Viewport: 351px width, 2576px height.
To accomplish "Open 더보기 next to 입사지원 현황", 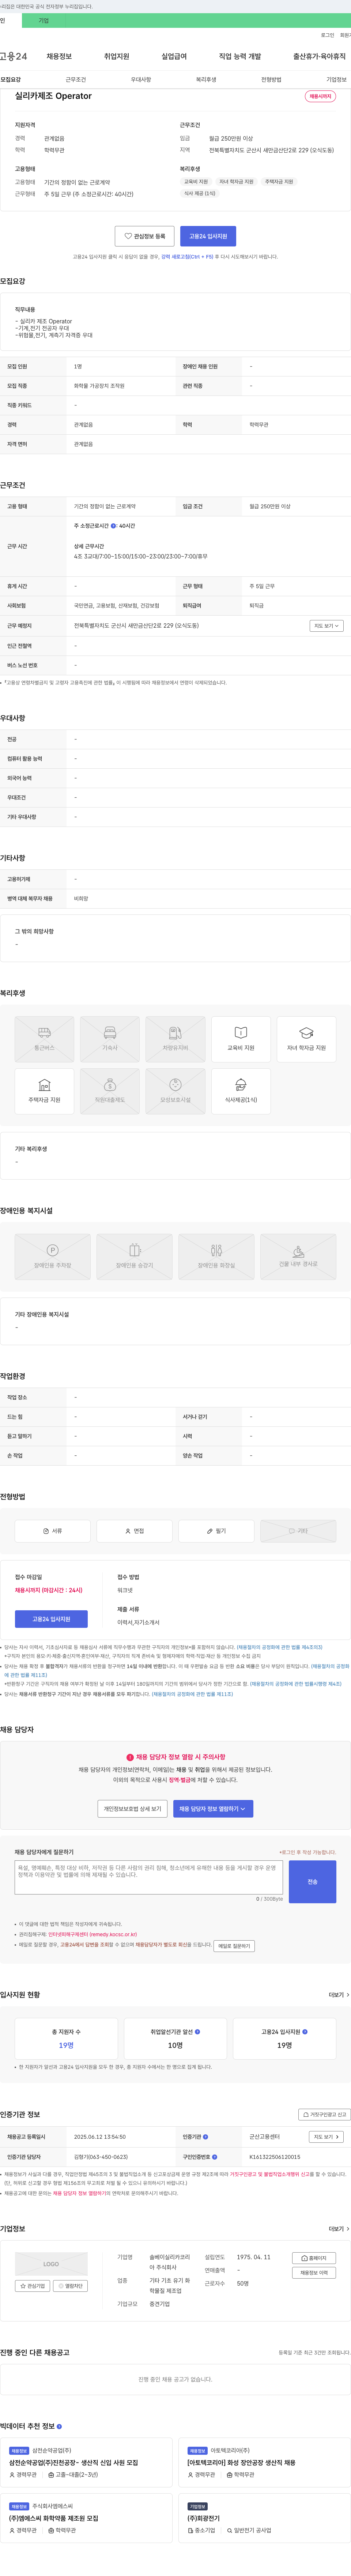I will point(338,1995).
